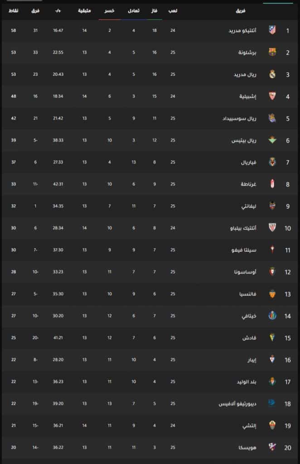Click the فريق team column header
Image resolution: width=300 pixels, height=464 pixels.
(x=241, y=11)
